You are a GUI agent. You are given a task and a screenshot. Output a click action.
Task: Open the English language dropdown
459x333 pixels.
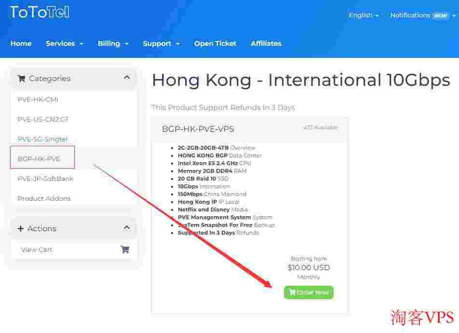coord(364,15)
